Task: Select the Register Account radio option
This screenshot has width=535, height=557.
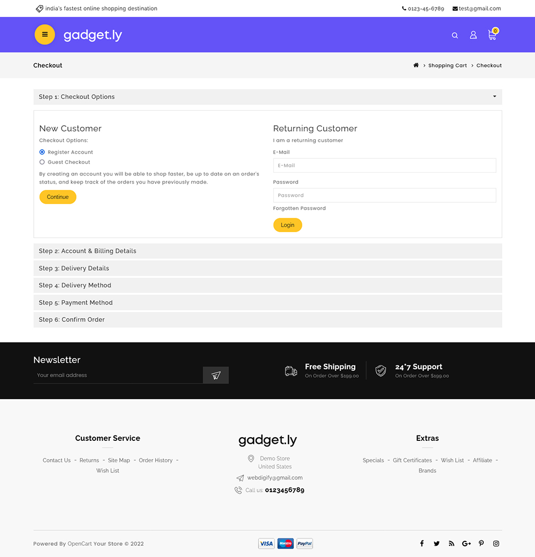Action: pos(42,152)
